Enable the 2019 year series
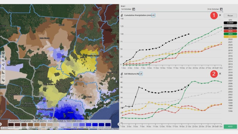This screenshot has height=134, width=238. pos(230,48)
